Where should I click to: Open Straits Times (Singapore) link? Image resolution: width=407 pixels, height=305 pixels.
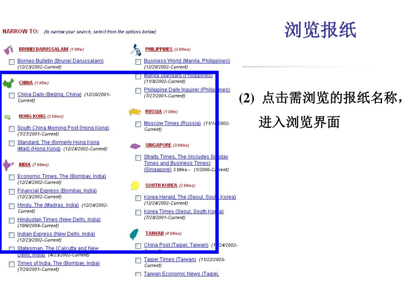pyautogui.click(x=186, y=163)
